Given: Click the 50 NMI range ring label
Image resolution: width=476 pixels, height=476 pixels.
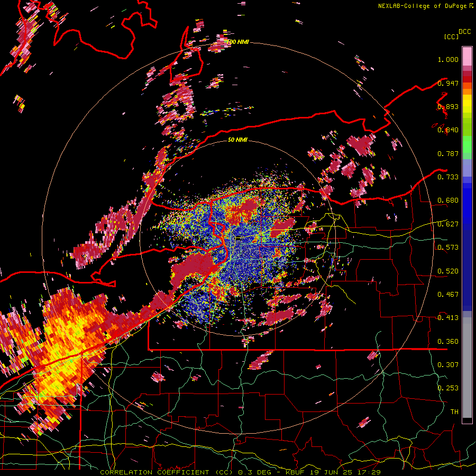Looking at the screenshot, I should [x=237, y=140].
